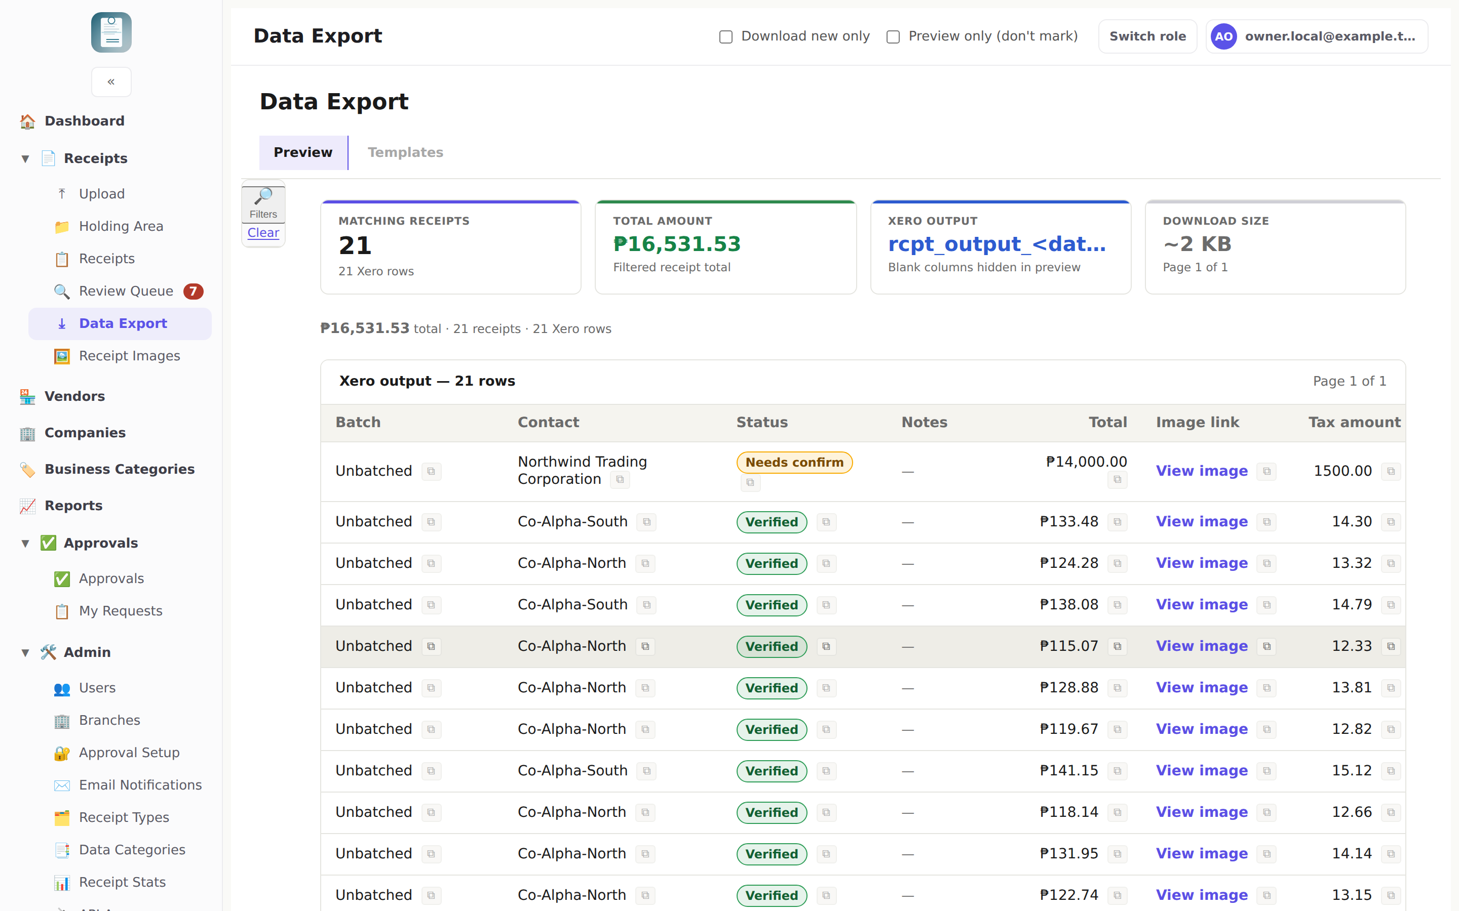The image size is (1459, 911).
Task: Open Data Export in the sidebar
Action: pyautogui.click(x=120, y=323)
